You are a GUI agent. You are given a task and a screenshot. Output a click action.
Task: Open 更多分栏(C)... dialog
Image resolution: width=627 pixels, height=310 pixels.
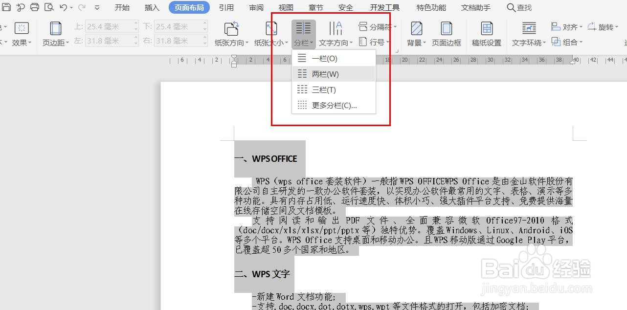[x=334, y=106]
